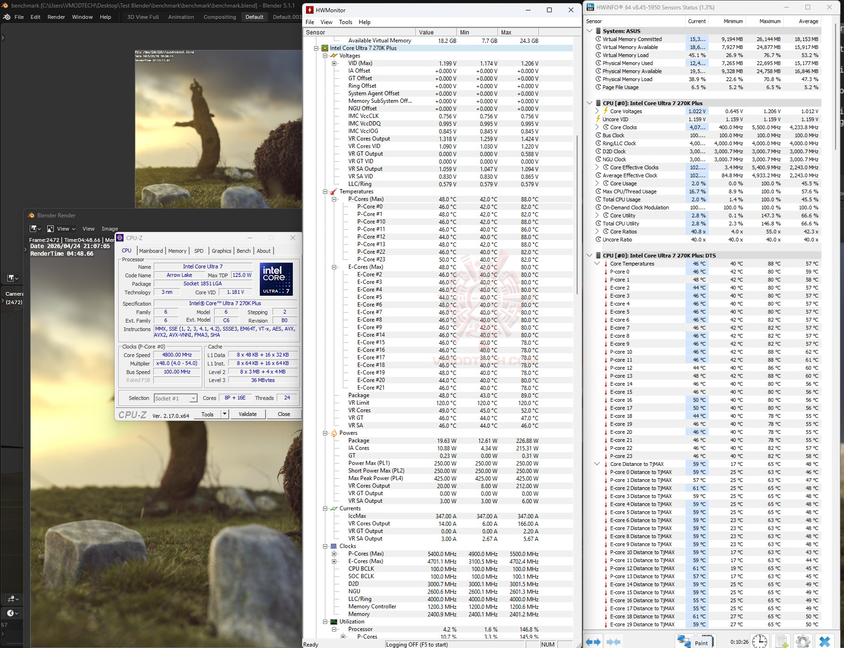Switch to the Mainboard tab in CPU-Z
Image resolution: width=844 pixels, height=648 pixels.
[151, 251]
